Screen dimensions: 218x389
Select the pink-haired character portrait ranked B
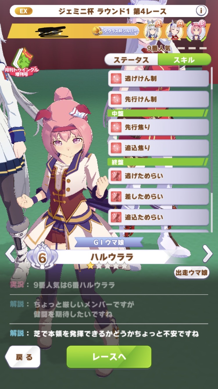click(x=196, y=30)
